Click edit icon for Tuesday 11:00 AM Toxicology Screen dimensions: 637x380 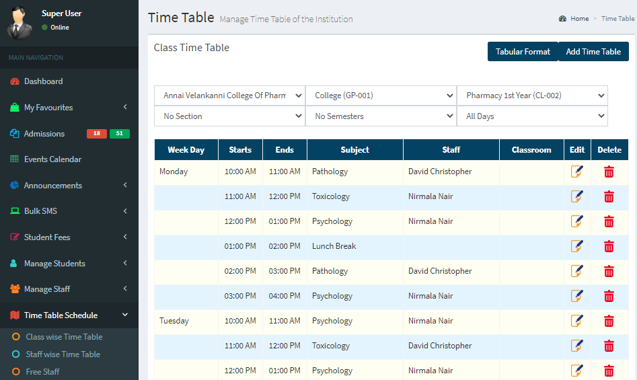(x=577, y=346)
